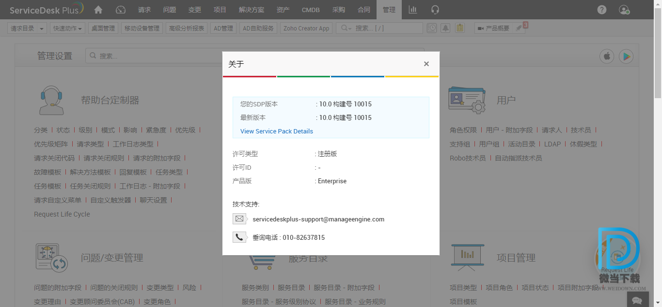Open the 服务目录 - 服务级别协议 link

point(279,302)
